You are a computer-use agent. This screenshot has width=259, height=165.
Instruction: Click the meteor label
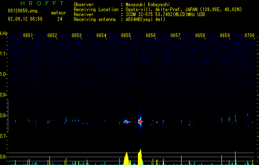click(58, 13)
